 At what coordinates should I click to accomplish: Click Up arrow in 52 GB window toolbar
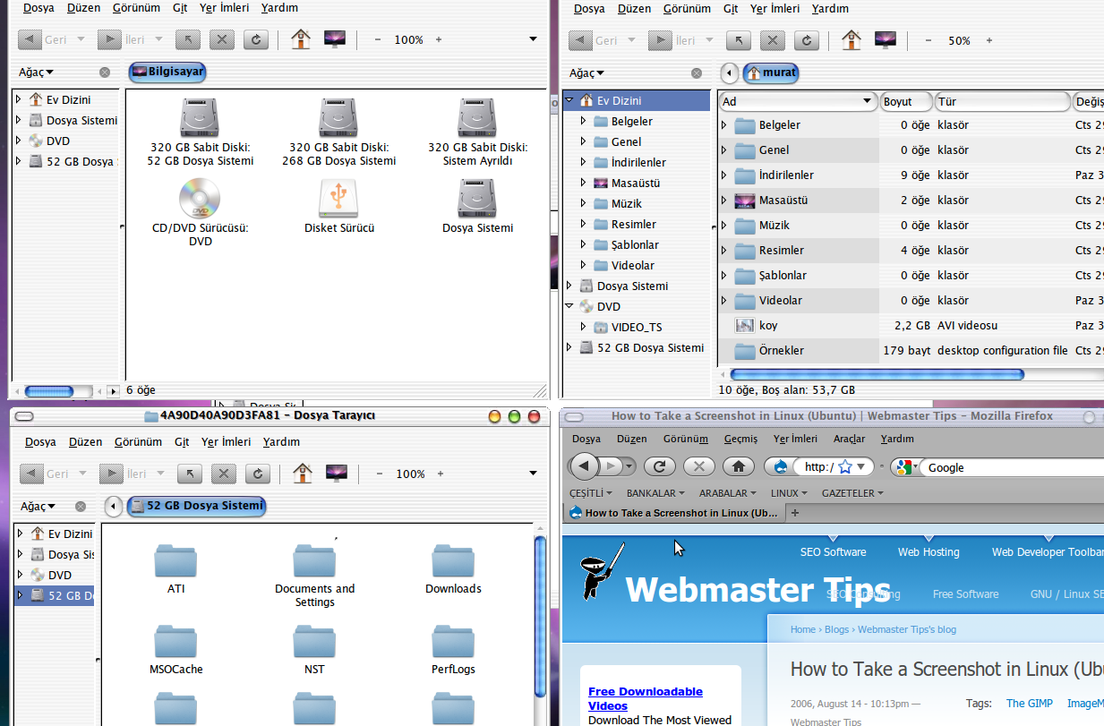coord(189,473)
